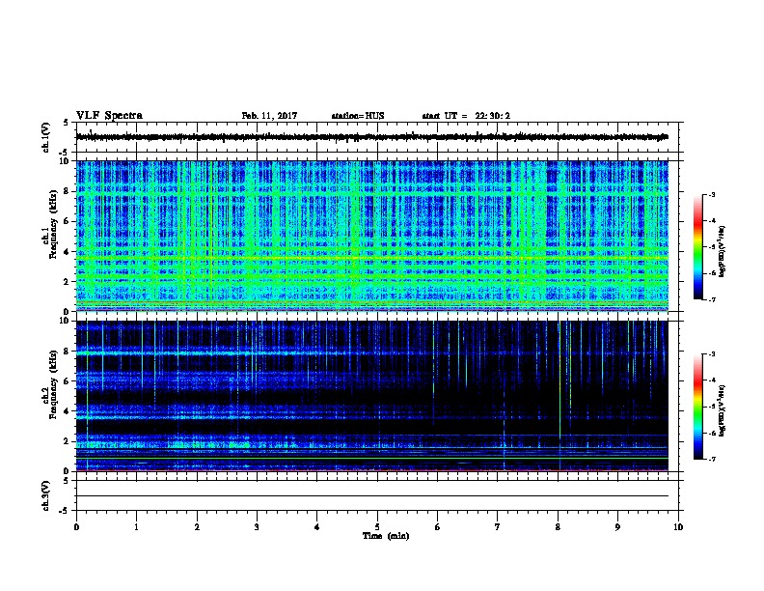Click the ch.2 spectrogram color scale bar
Image resolution: width=764 pixels, height=591 pixels.
[x=698, y=407]
